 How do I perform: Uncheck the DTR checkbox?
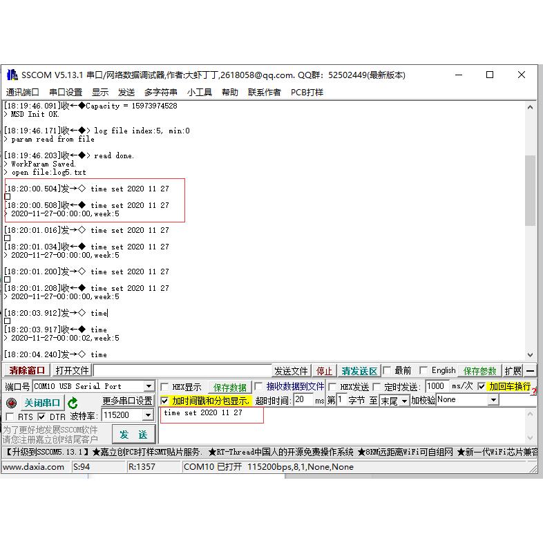click(x=41, y=417)
